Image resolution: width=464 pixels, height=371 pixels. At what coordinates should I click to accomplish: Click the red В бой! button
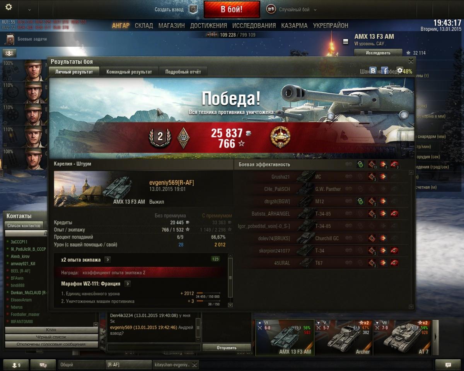click(x=232, y=9)
